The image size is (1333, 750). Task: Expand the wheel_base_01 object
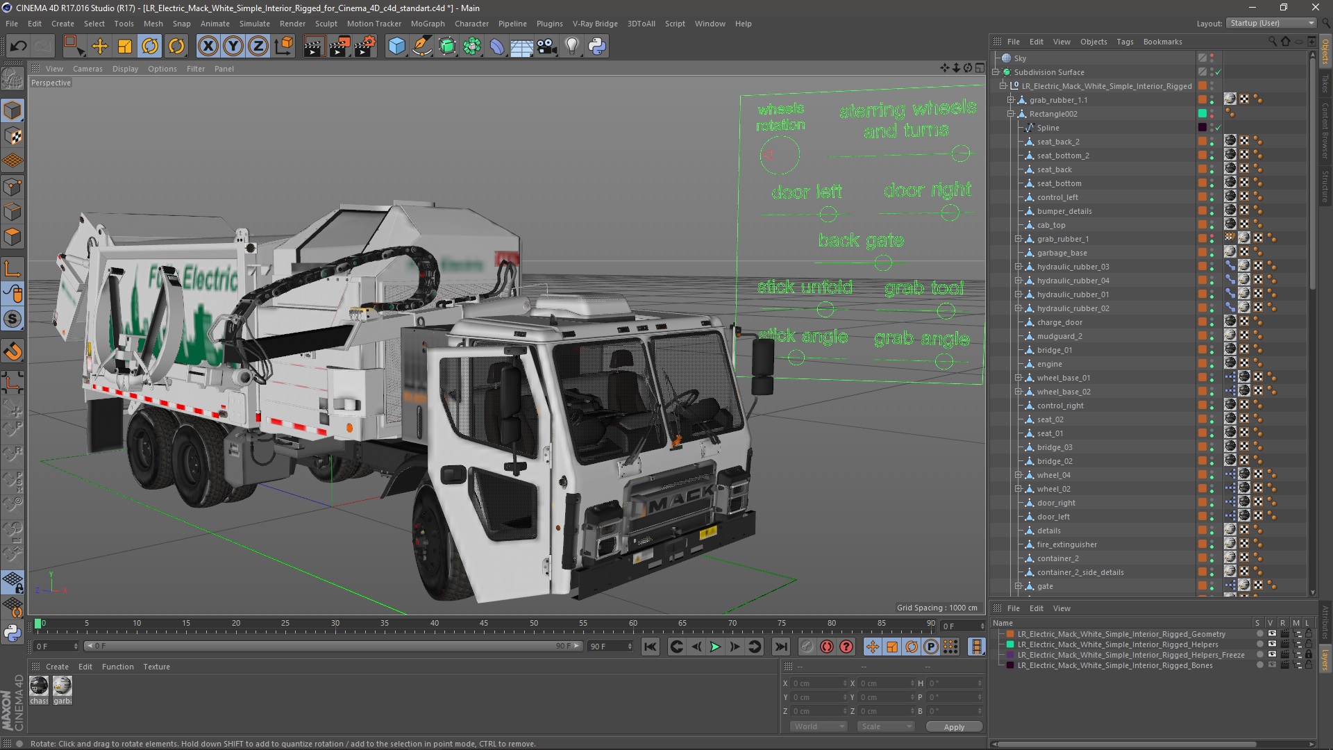click(1018, 378)
